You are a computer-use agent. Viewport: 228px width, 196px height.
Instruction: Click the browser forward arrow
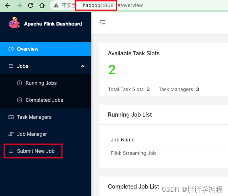click(19, 6)
